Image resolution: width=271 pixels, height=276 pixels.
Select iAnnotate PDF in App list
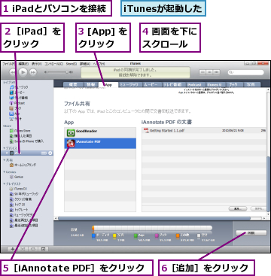pyautogui.click(x=100, y=144)
